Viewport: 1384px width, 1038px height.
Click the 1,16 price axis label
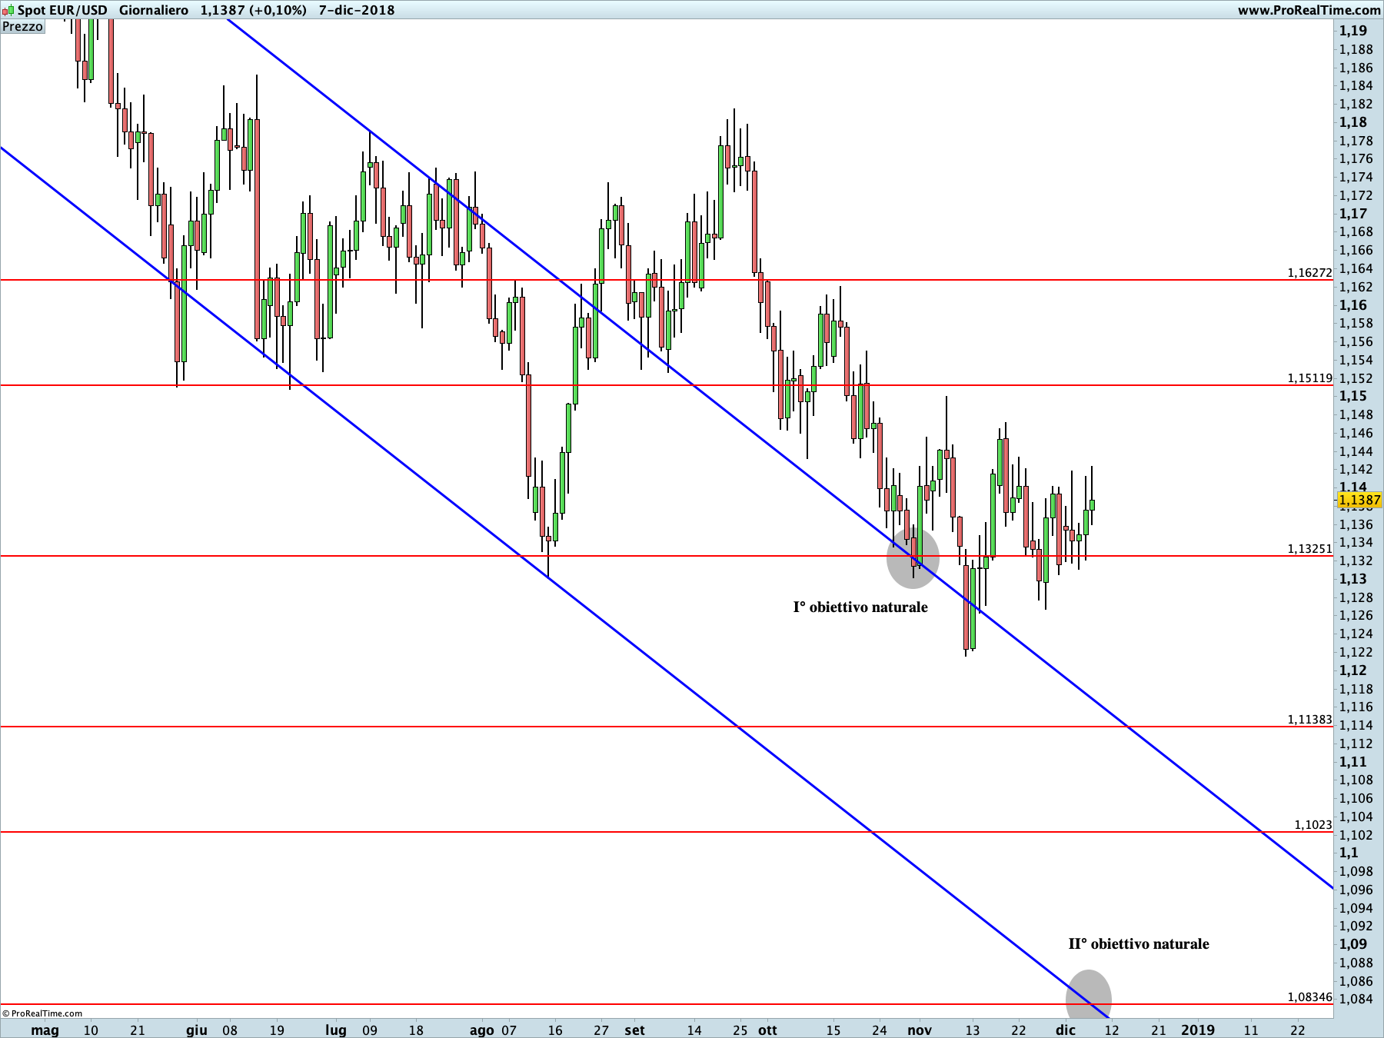(x=1353, y=305)
